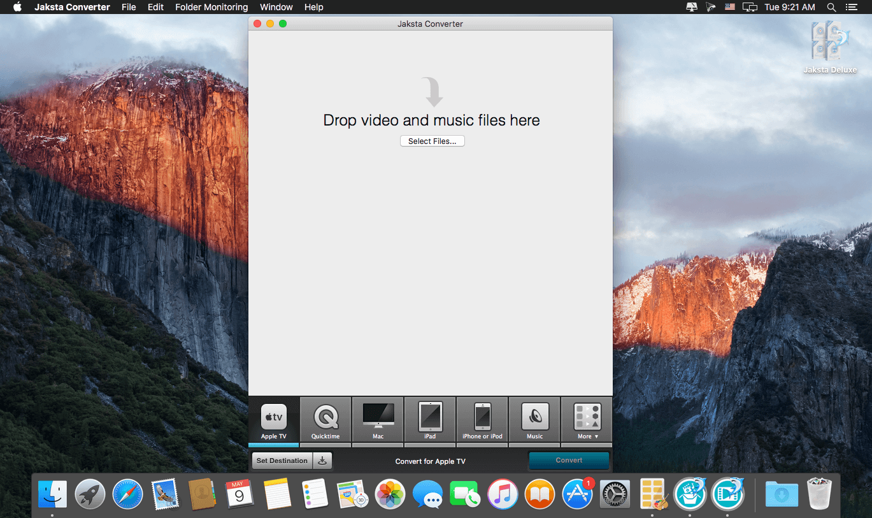Open Finder from the Dock

pos(52,494)
